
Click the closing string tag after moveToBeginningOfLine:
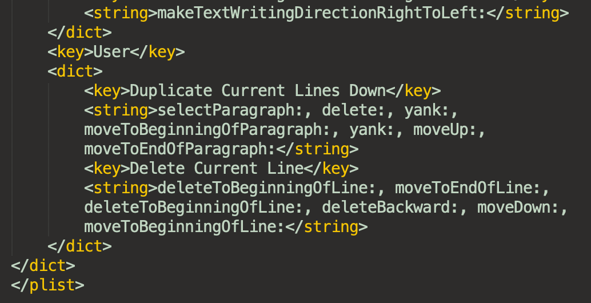tap(326, 228)
